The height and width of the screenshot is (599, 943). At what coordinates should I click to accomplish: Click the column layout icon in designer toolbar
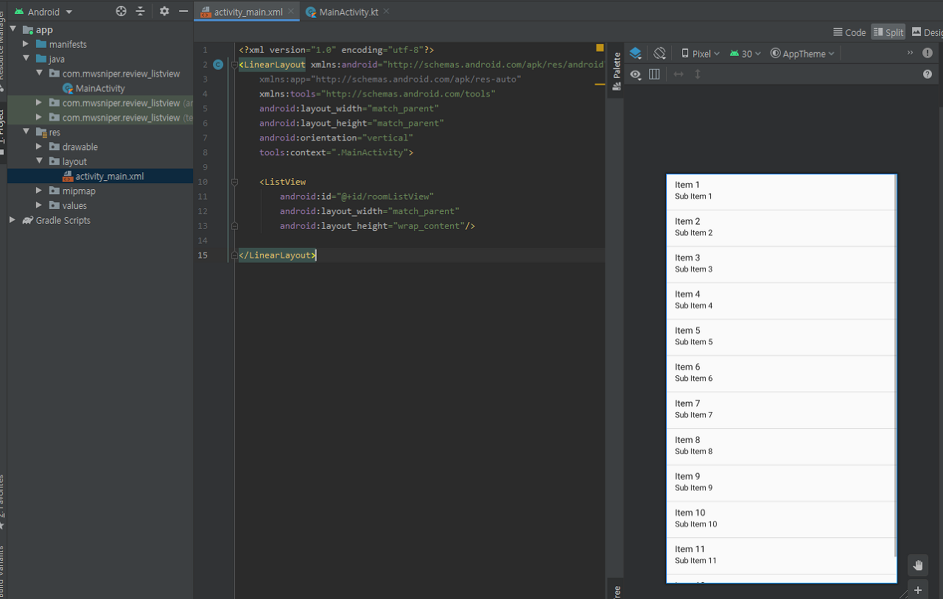point(654,74)
